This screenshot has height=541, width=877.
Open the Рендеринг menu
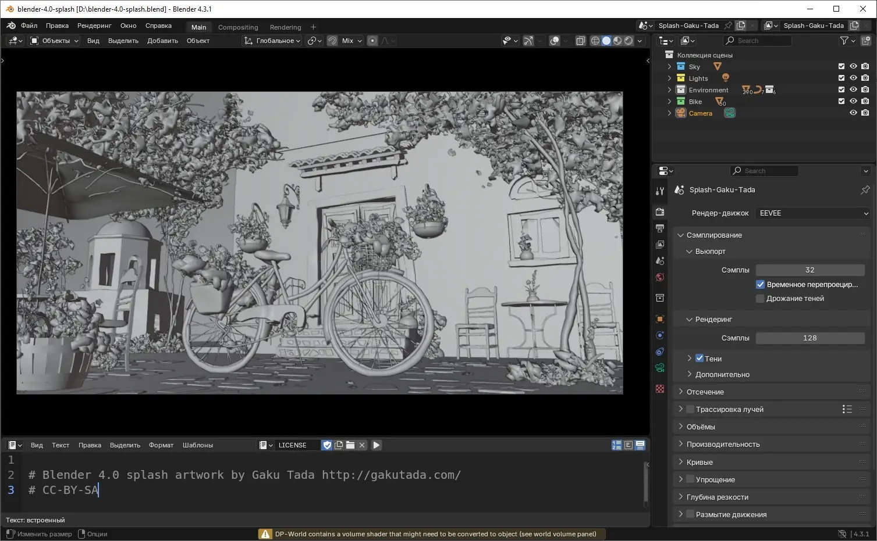click(94, 26)
